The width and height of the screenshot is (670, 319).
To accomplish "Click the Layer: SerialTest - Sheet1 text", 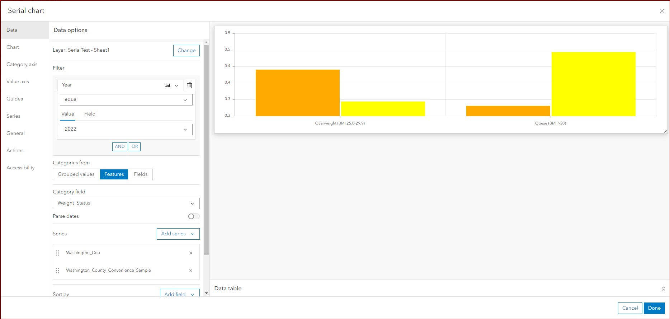I will [81, 50].
